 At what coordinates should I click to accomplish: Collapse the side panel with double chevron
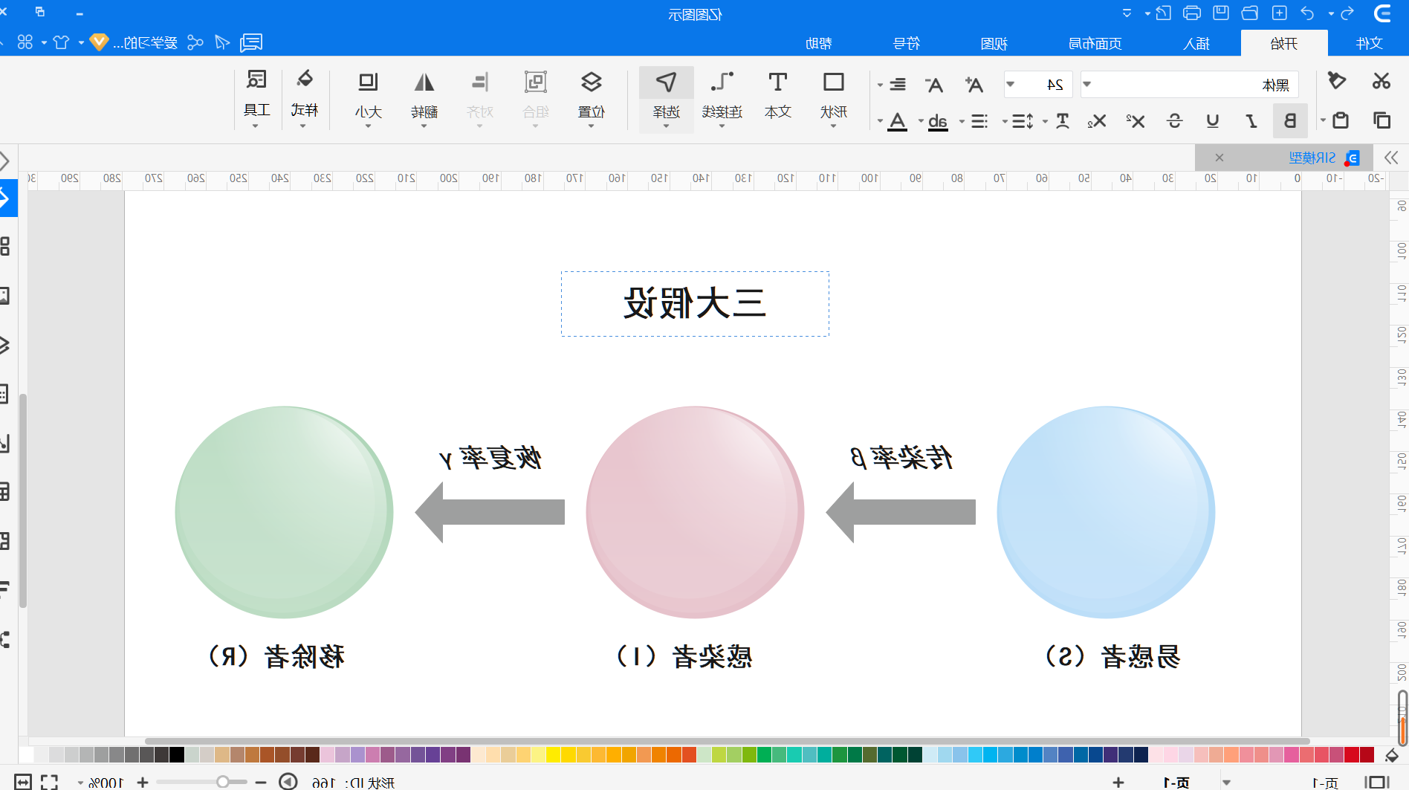(1392, 158)
